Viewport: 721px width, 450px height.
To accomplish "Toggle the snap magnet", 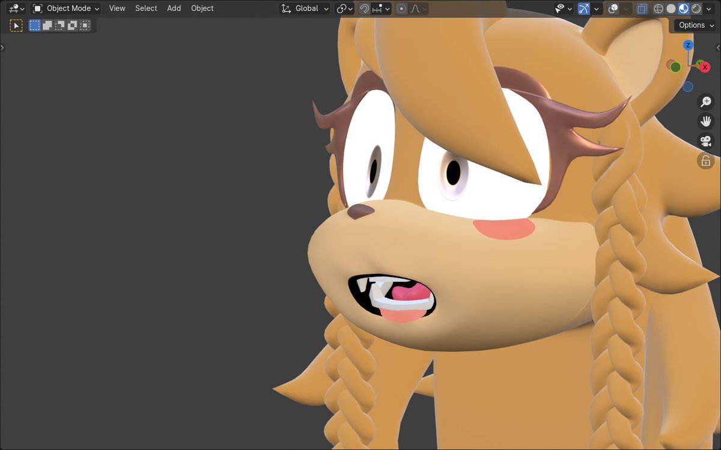I will pos(364,8).
